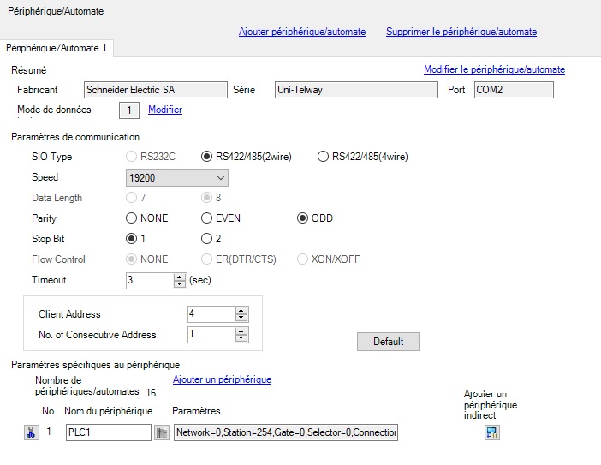
Task: Select RS422/485(4wire) SIO type
Action: 324,157
